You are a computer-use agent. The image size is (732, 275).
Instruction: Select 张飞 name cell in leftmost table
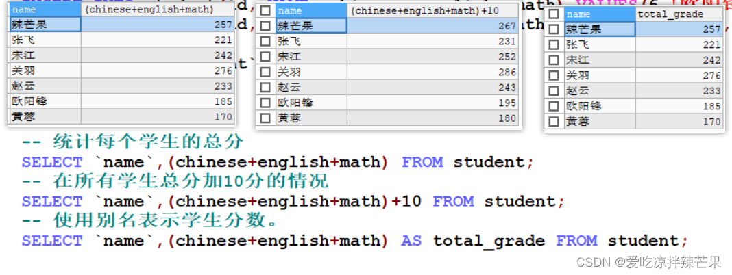point(45,40)
